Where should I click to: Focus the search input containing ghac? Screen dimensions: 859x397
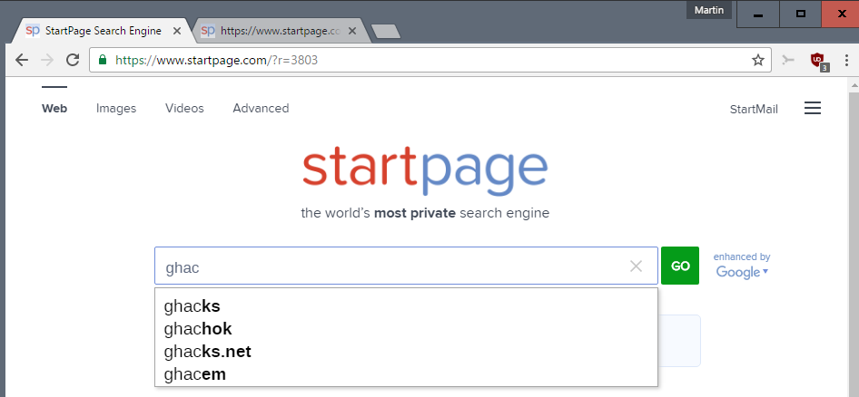pyautogui.click(x=406, y=266)
